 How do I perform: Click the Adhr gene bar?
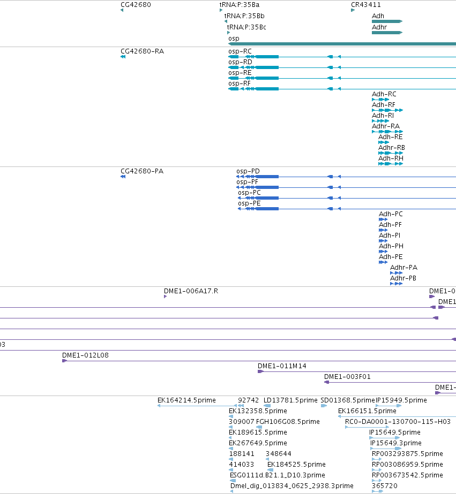click(387, 33)
